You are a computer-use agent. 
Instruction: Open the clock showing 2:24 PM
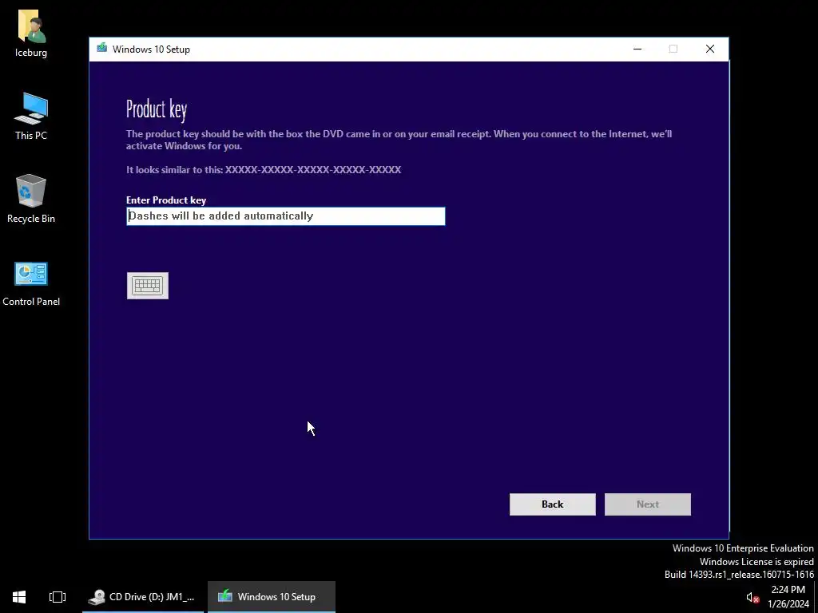pos(788,597)
